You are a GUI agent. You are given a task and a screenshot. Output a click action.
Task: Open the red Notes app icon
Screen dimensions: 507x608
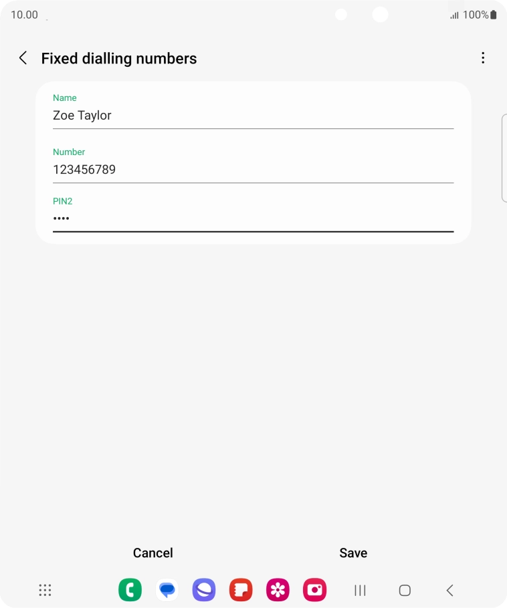240,590
